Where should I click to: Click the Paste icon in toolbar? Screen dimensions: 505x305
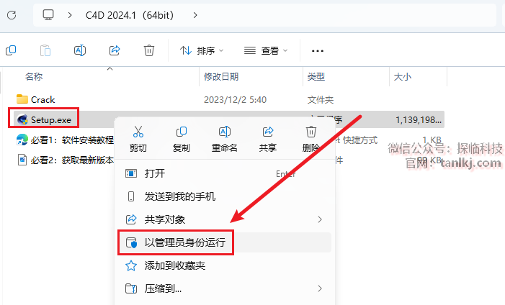coord(45,50)
